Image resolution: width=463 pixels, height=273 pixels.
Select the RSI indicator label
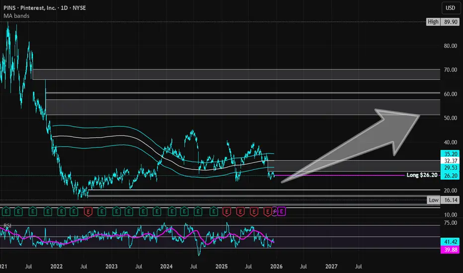7,226
